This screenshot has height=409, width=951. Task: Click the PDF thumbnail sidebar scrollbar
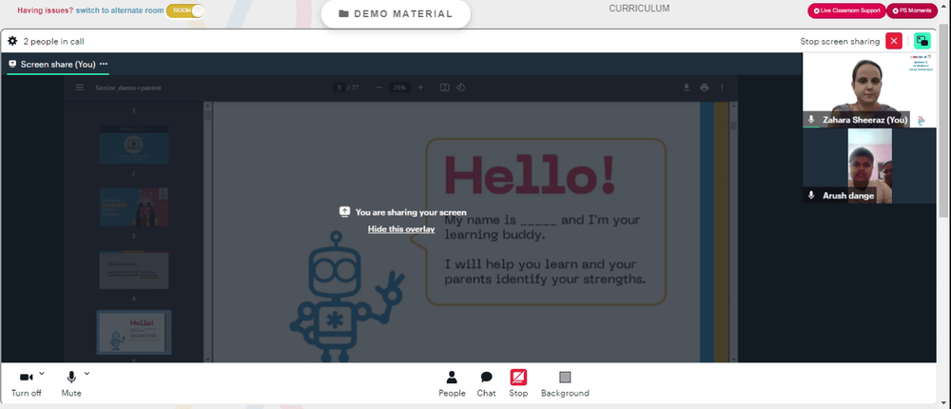pyautogui.click(x=208, y=232)
